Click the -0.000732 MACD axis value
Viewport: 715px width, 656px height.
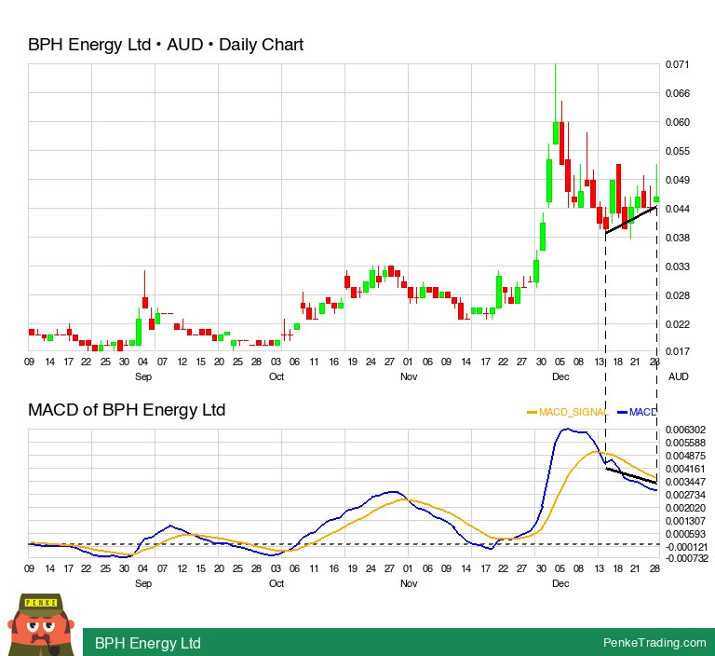pyautogui.click(x=687, y=558)
